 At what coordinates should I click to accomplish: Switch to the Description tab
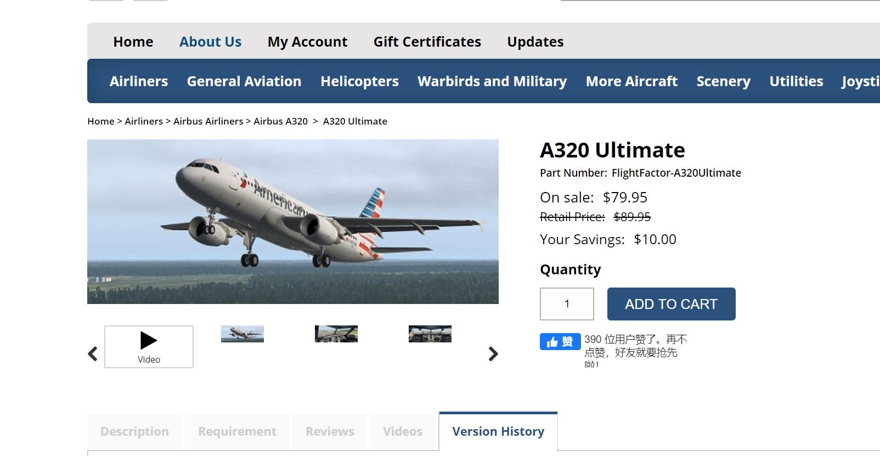coord(134,431)
